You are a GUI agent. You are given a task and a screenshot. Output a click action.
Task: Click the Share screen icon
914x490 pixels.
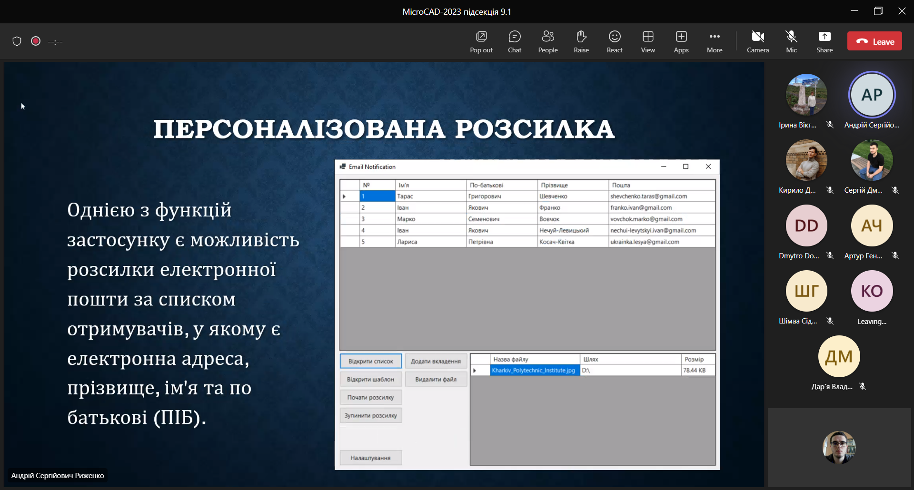tap(824, 41)
